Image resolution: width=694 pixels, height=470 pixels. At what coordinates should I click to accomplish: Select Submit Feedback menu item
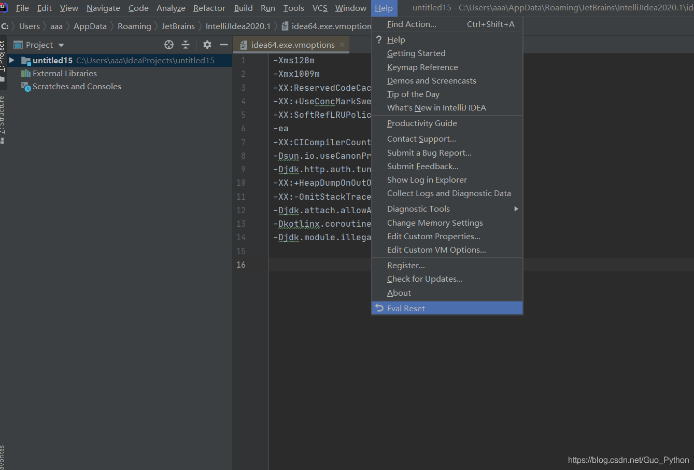(x=447, y=166)
